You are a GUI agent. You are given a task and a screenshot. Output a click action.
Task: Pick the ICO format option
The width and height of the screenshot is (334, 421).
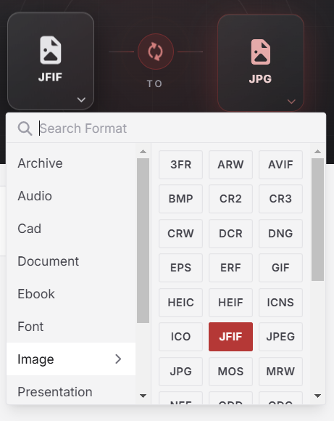tap(180, 337)
